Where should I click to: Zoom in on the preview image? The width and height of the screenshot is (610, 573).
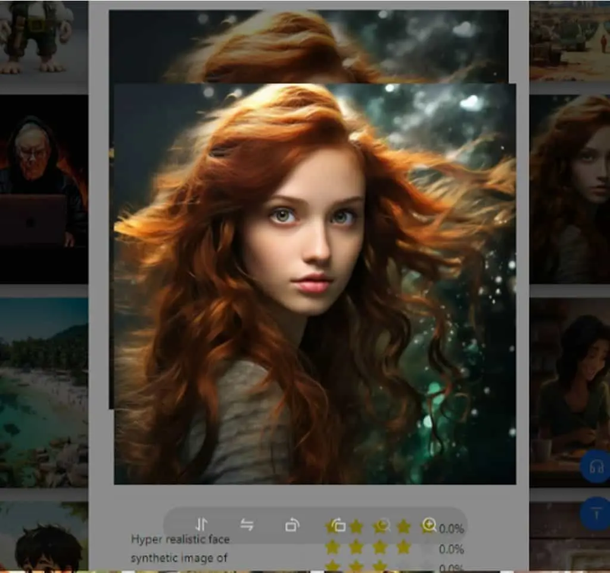click(429, 525)
